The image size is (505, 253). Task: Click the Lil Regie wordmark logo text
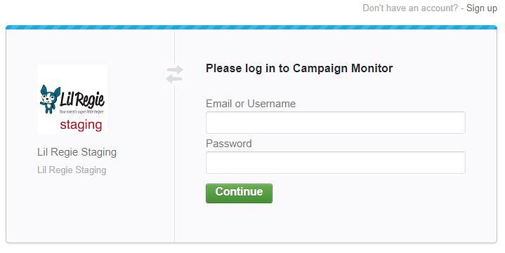coord(82,100)
